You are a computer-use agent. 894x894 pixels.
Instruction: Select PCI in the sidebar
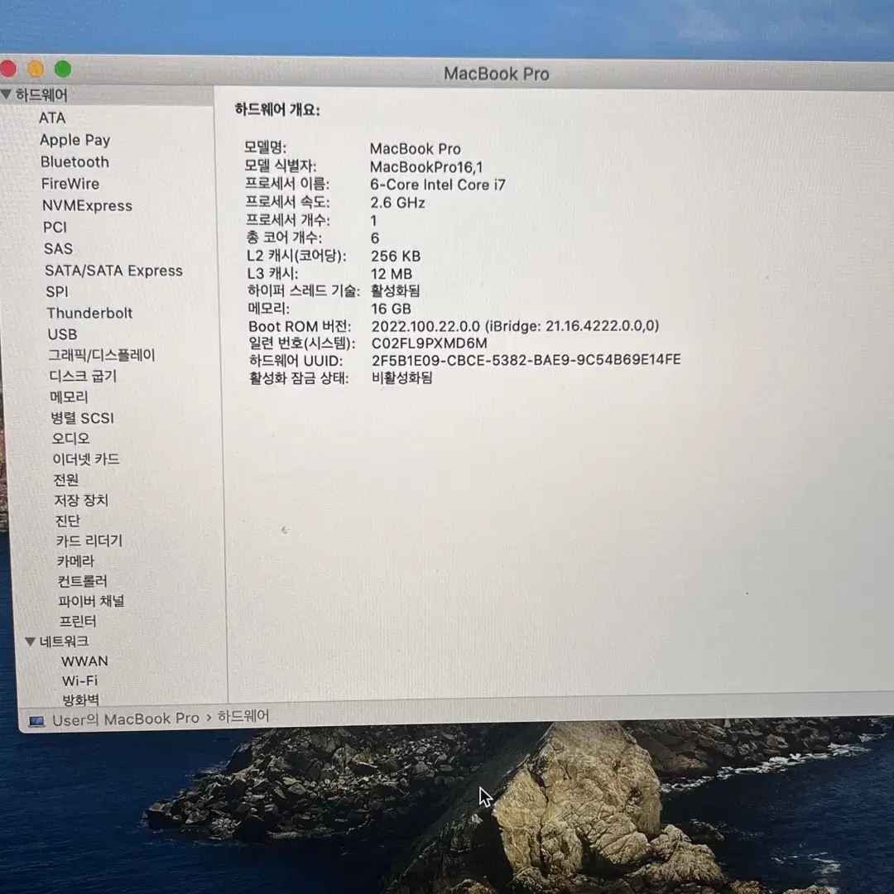(x=55, y=228)
